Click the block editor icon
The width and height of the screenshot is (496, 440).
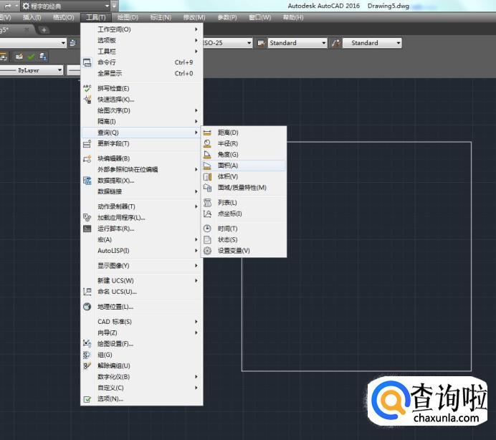tap(87, 158)
